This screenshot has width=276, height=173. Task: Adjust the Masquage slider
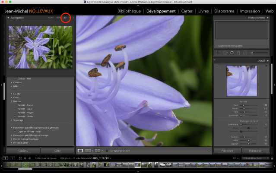(x=248, y=115)
